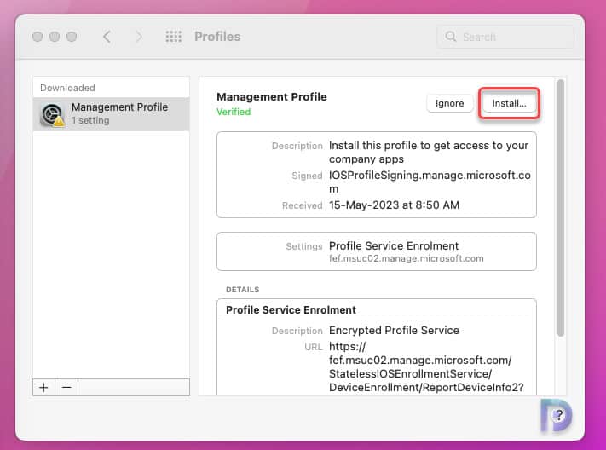The height and width of the screenshot is (450, 606).
Task: Remove profile with minus button
Action: 66,388
